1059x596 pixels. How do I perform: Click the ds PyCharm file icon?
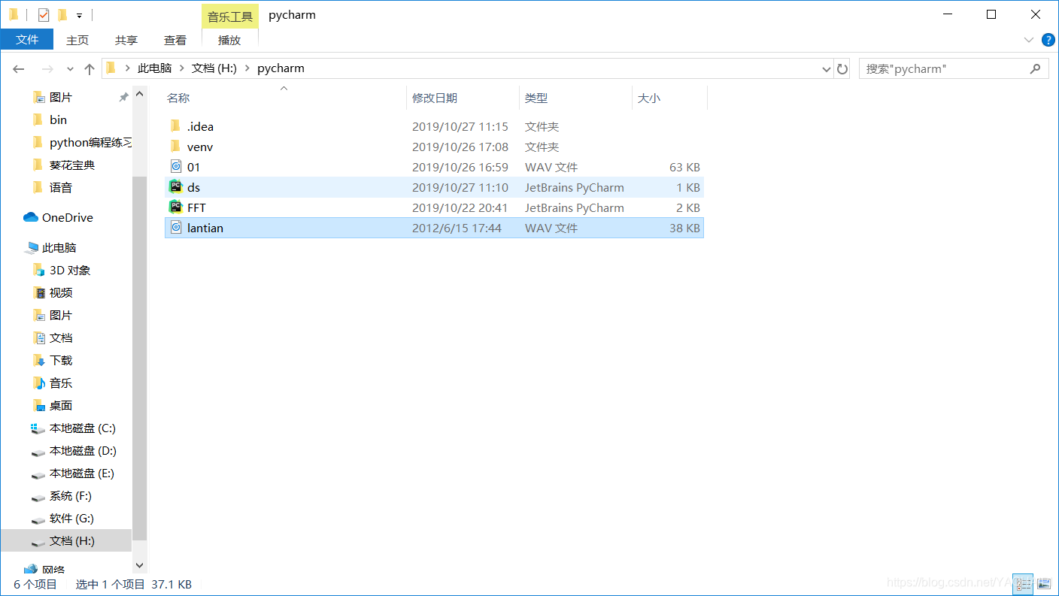click(x=176, y=187)
